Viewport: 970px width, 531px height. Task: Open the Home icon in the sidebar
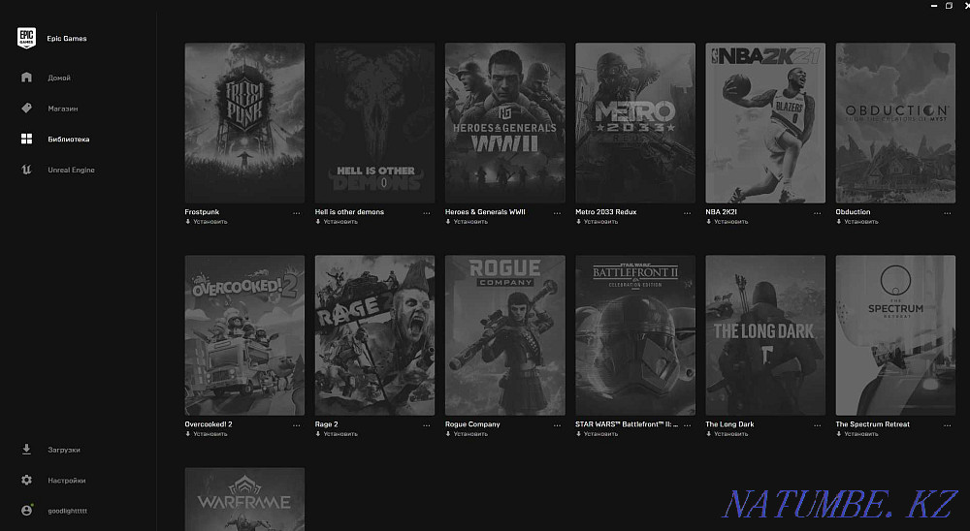coord(26,78)
